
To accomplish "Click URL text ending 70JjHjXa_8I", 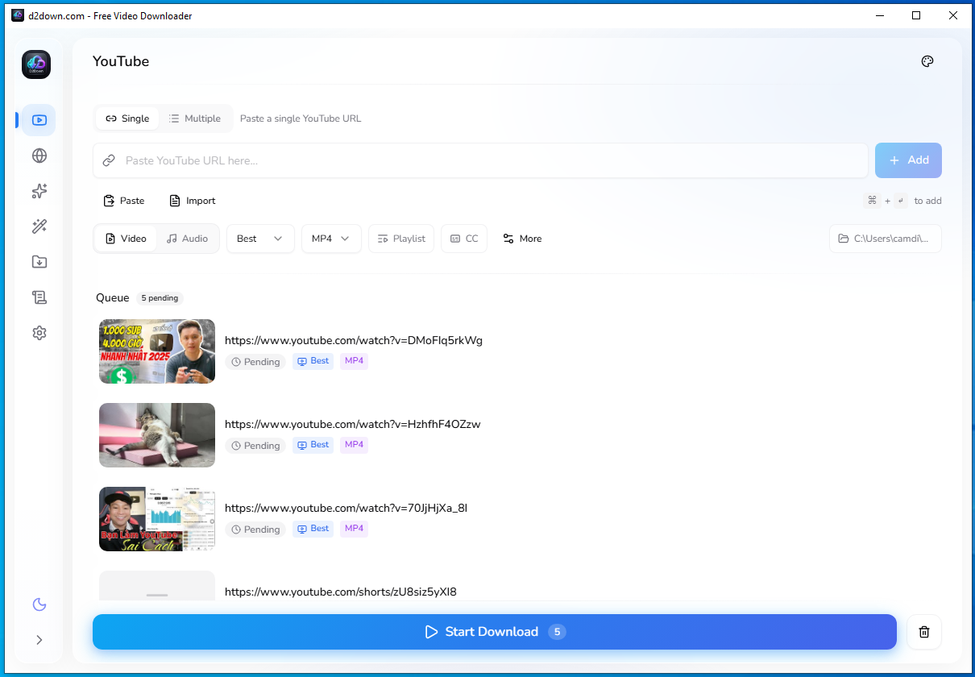I will pos(346,508).
